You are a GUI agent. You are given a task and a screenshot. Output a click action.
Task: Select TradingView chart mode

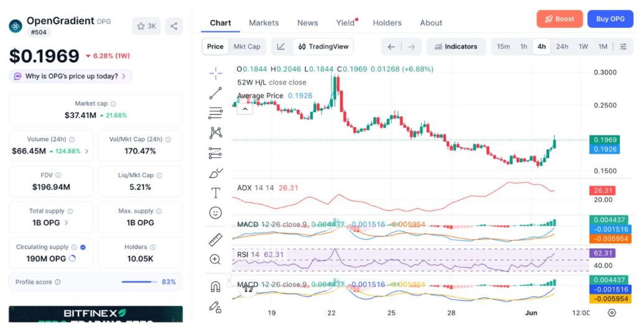coord(323,47)
